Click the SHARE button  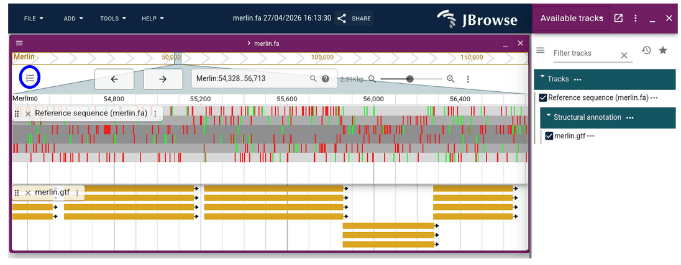(354, 19)
